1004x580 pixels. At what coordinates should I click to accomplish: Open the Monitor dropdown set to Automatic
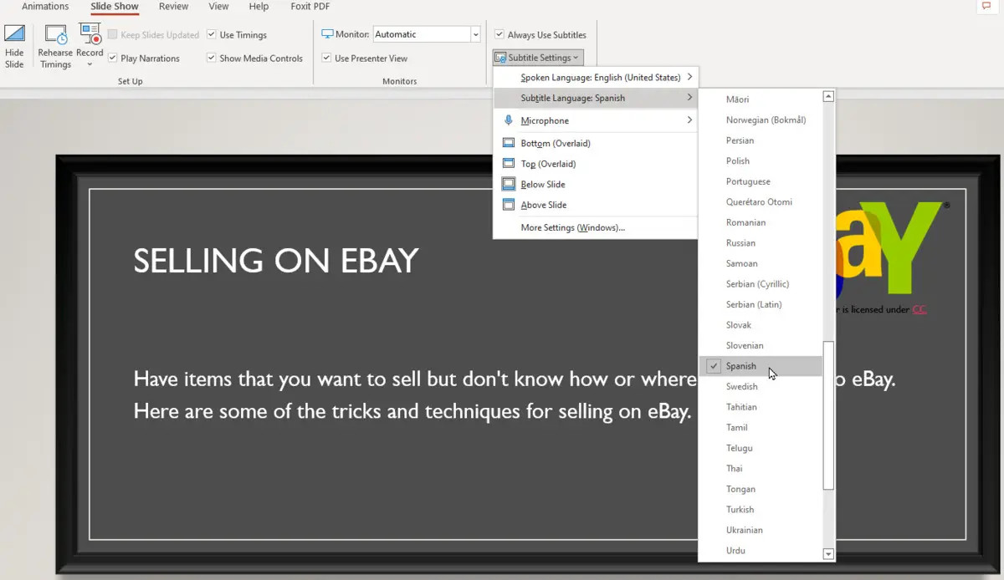(x=475, y=34)
